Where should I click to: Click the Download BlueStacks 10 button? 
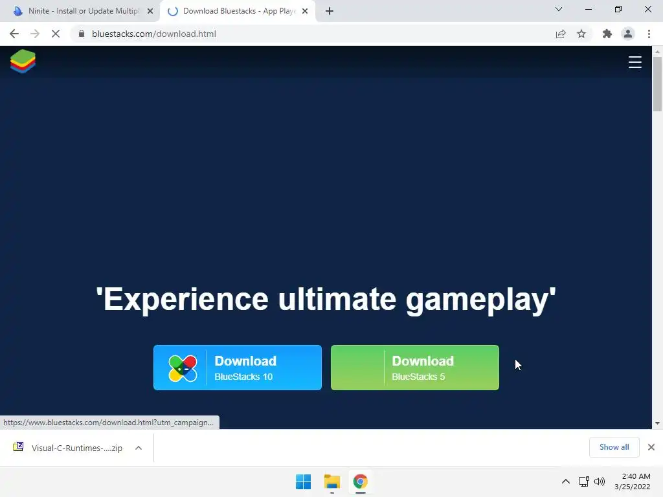[x=237, y=368]
